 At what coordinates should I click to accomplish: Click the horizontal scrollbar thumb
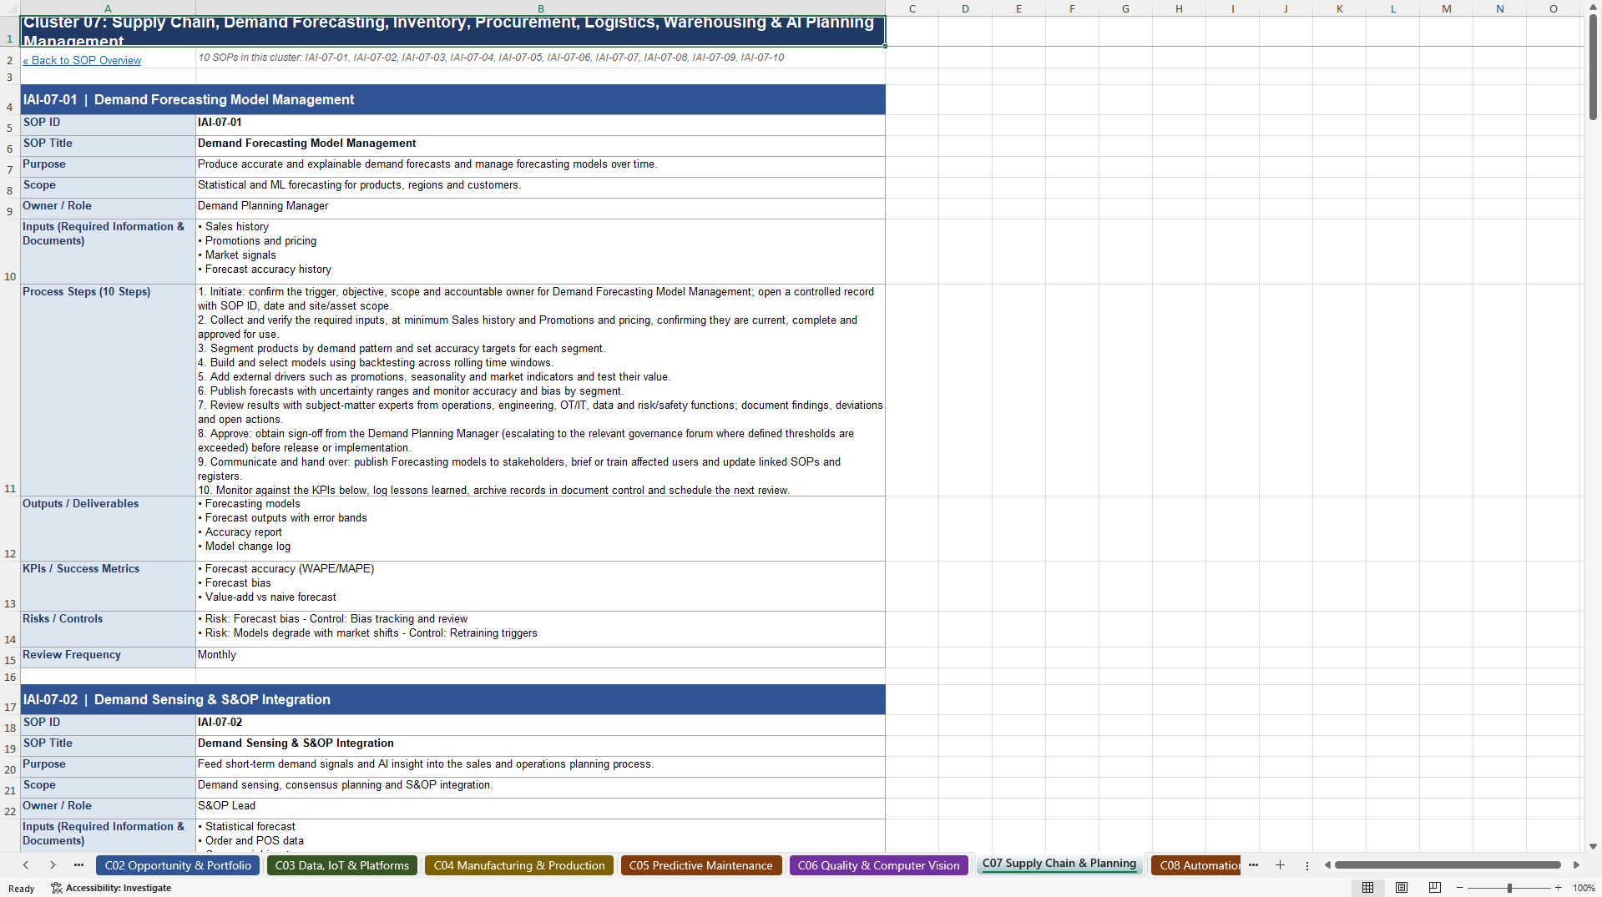(x=1448, y=865)
